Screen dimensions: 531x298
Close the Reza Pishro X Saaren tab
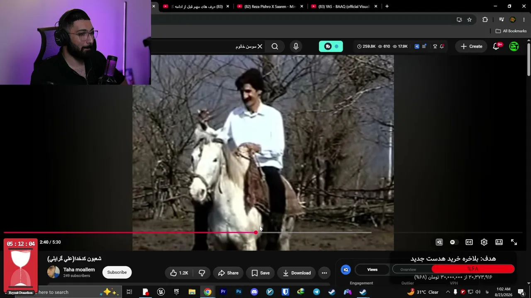[x=302, y=6]
